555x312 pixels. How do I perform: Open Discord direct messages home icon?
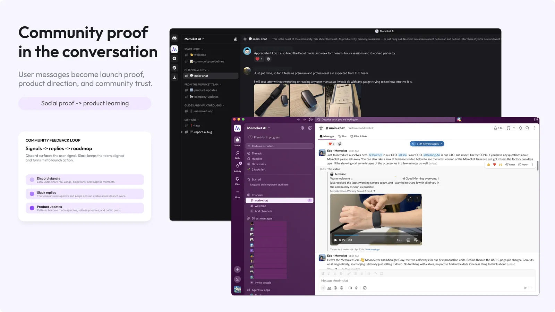[174, 38]
